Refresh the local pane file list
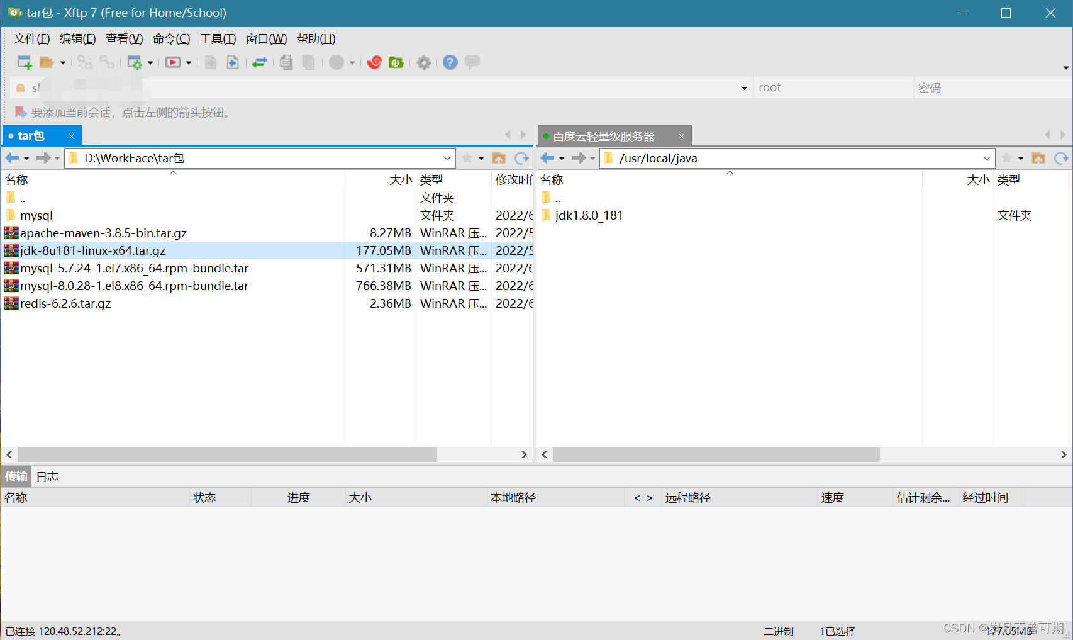The height and width of the screenshot is (640, 1073). [x=521, y=158]
